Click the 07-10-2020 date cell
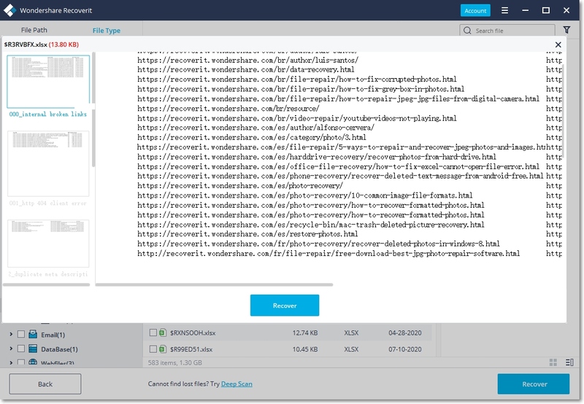 [x=405, y=349]
